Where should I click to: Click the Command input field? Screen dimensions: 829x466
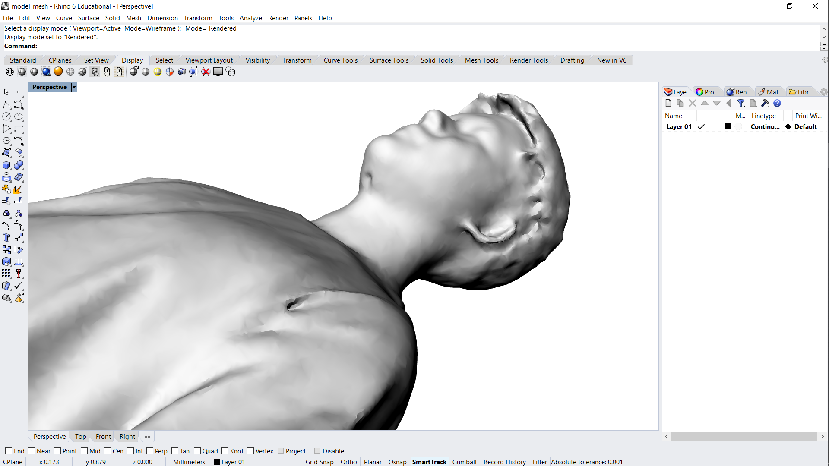point(410,46)
